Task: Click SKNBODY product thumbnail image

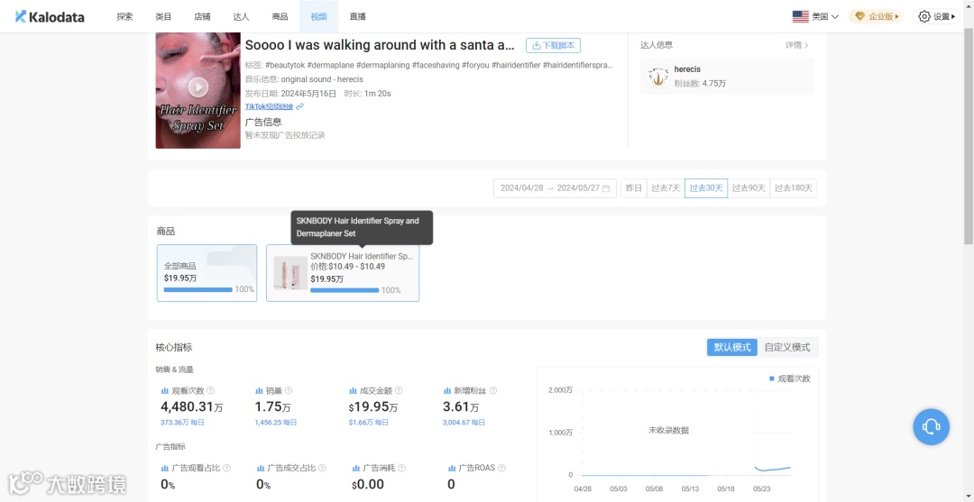Action: [290, 273]
